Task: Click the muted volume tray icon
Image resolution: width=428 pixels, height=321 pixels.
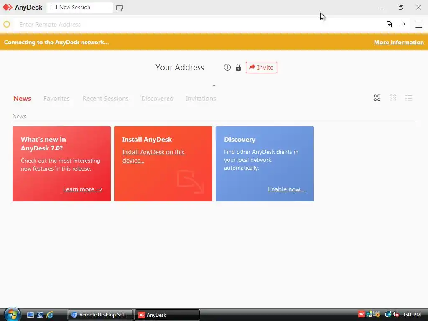Action: coord(396,314)
